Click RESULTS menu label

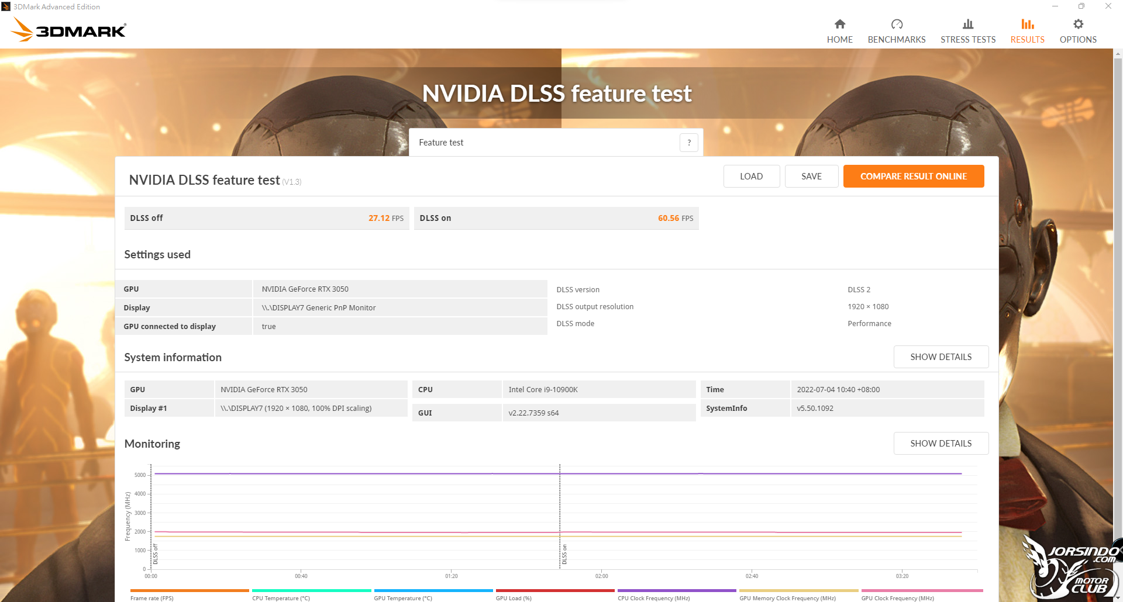[1028, 40]
